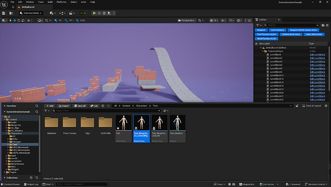The height and width of the screenshot is (187, 331).
Task: Toggle the World Partition HLOD filter
Action: point(267,38)
